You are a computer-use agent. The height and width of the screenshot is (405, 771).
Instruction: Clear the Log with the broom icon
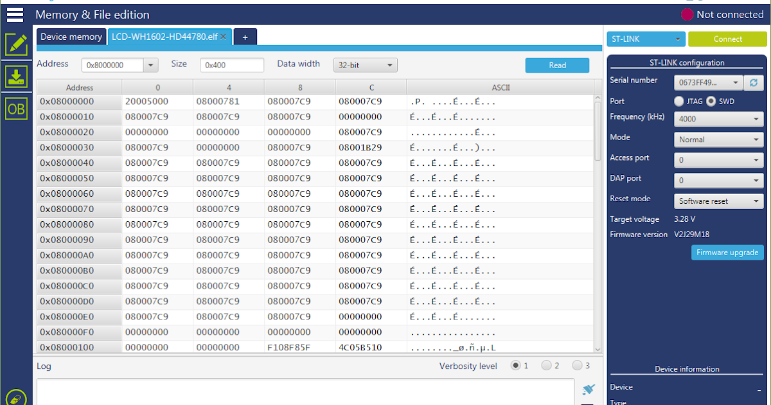(588, 390)
